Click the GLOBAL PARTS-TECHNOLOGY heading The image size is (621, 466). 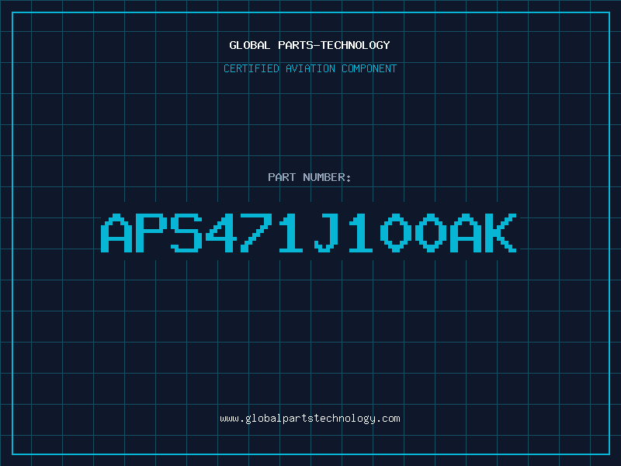(310, 45)
